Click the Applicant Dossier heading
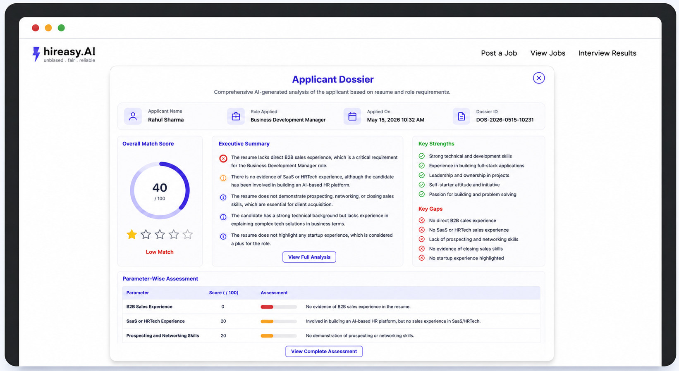 [333, 79]
